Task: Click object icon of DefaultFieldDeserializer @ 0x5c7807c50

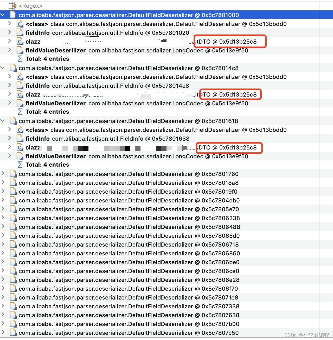Action: tap(13, 333)
